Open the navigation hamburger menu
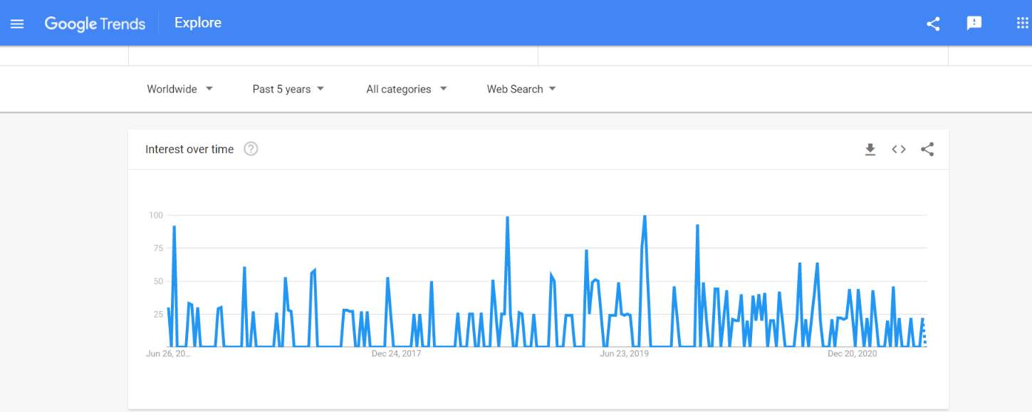This screenshot has width=1032, height=412. tap(17, 23)
